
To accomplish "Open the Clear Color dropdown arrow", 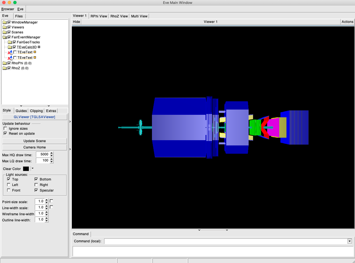I will pos(33,168).
